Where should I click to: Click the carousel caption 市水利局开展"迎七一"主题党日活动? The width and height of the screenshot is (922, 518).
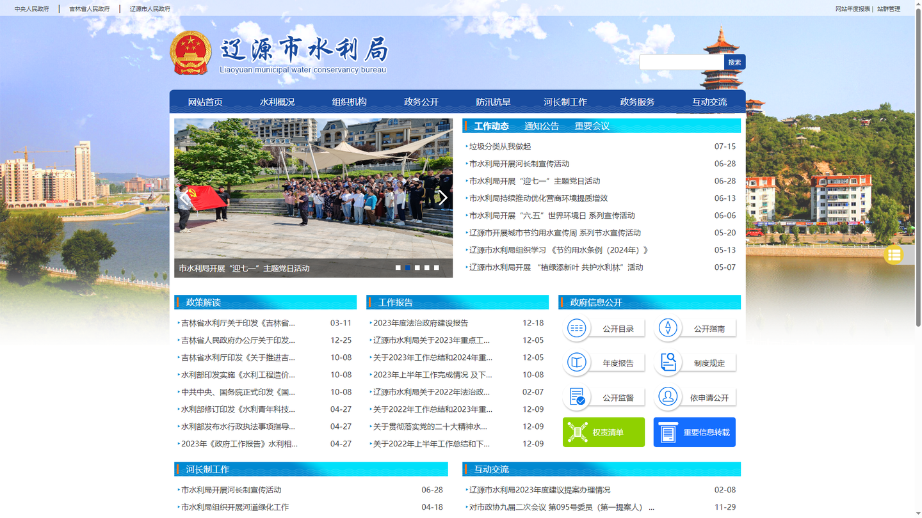[244, 268]
